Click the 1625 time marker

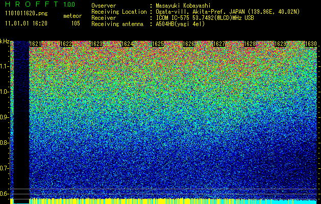pos(158,44)
